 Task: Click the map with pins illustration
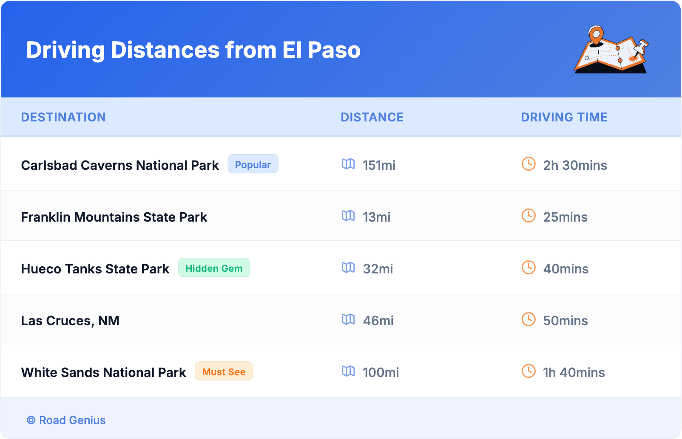[611, 50]
